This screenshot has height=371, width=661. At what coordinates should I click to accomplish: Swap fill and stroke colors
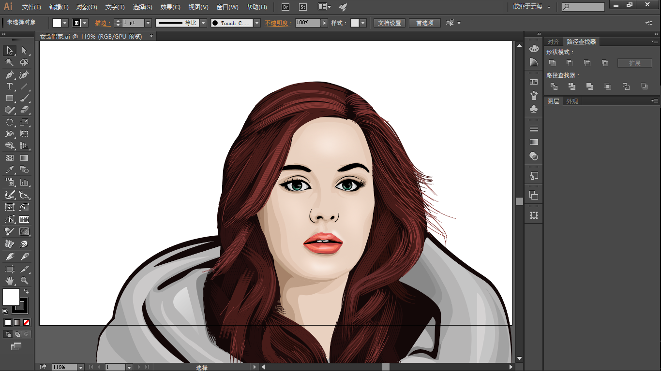pyautogui.click(x=26, y=291)
